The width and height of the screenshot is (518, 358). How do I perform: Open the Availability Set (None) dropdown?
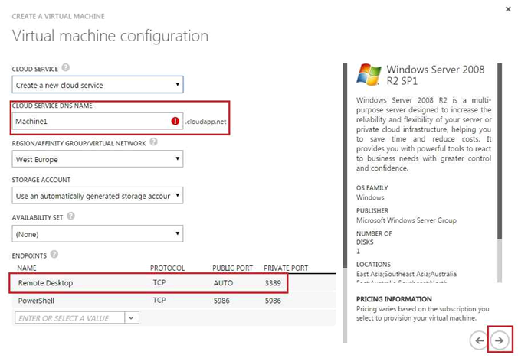pos(97,234)
